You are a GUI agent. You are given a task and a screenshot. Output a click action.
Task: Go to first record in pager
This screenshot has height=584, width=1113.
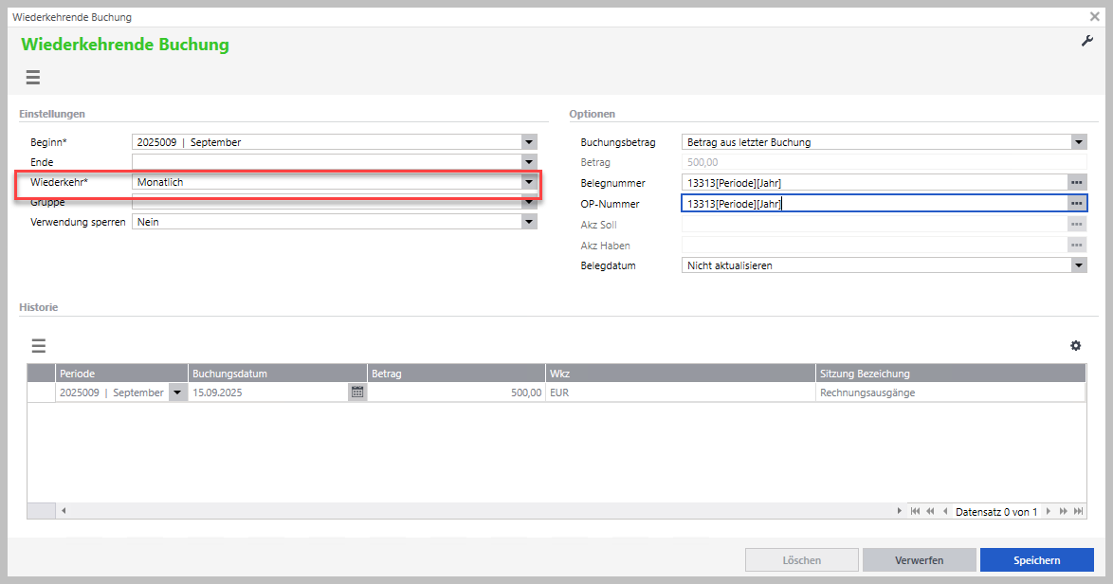click(x=915, y=511)
